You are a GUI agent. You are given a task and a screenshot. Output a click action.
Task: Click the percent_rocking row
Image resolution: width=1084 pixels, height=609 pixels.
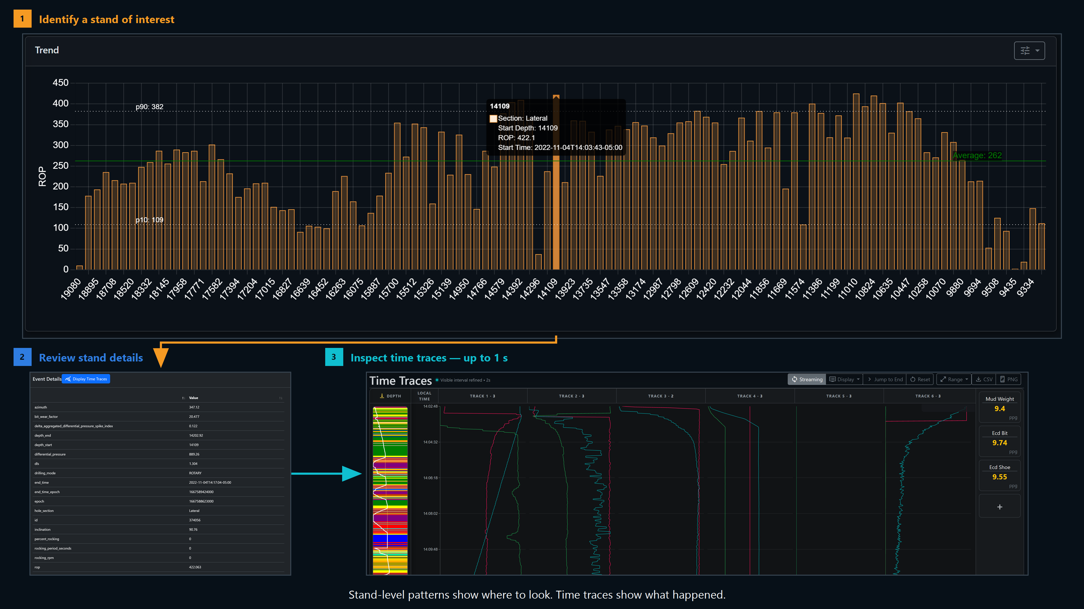tap(159, 539)
